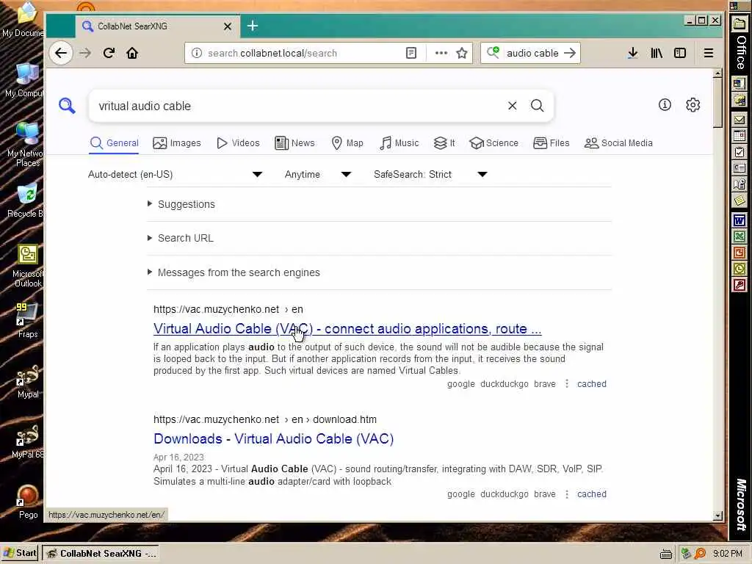The image size is (752, 564).
Task: Open page actions three-dot menu
Action: click(441, 53)
